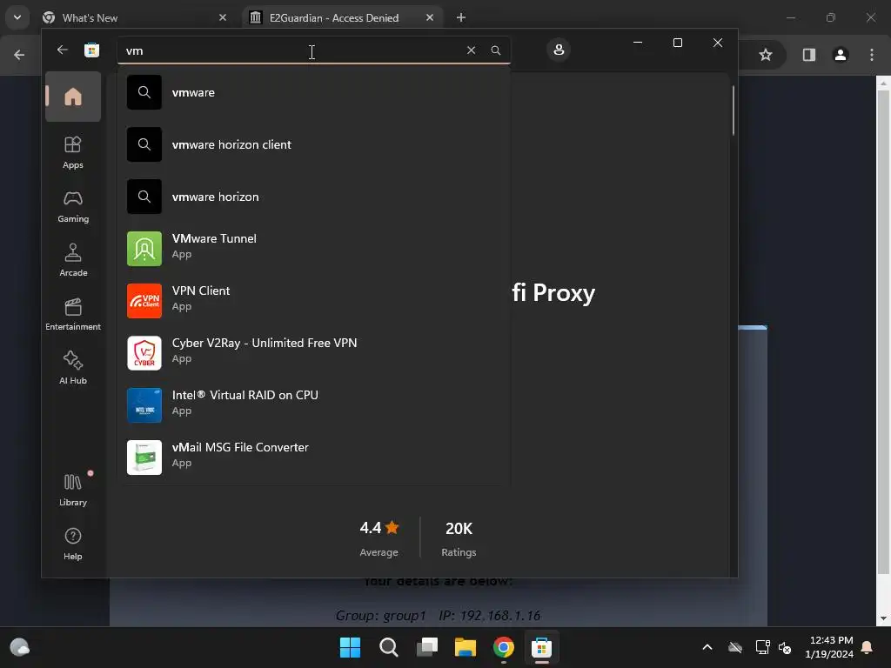Open the Apps section in sidebar
The image size is (891, 668).
[73, 152]
